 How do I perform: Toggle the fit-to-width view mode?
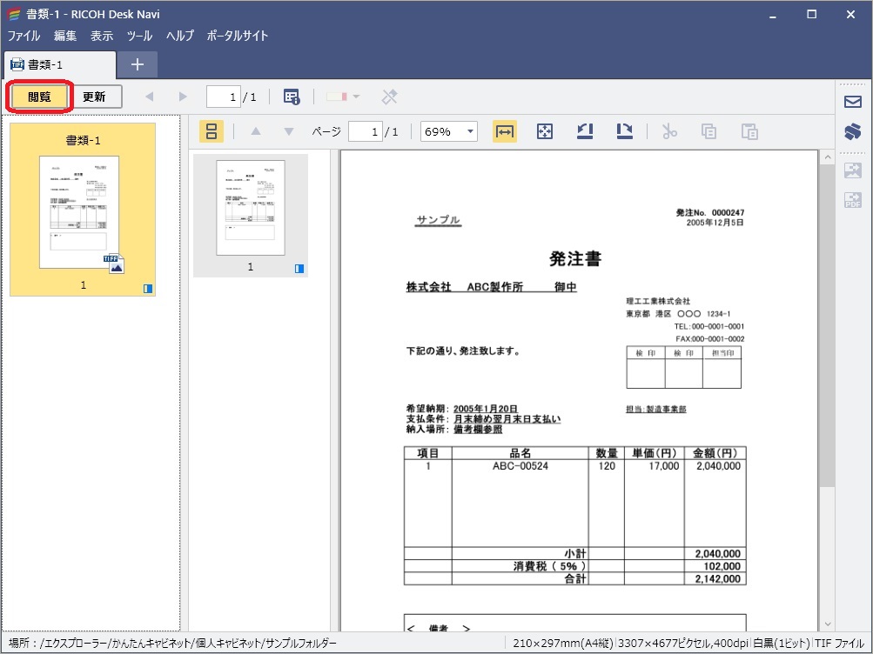point(504,130)
